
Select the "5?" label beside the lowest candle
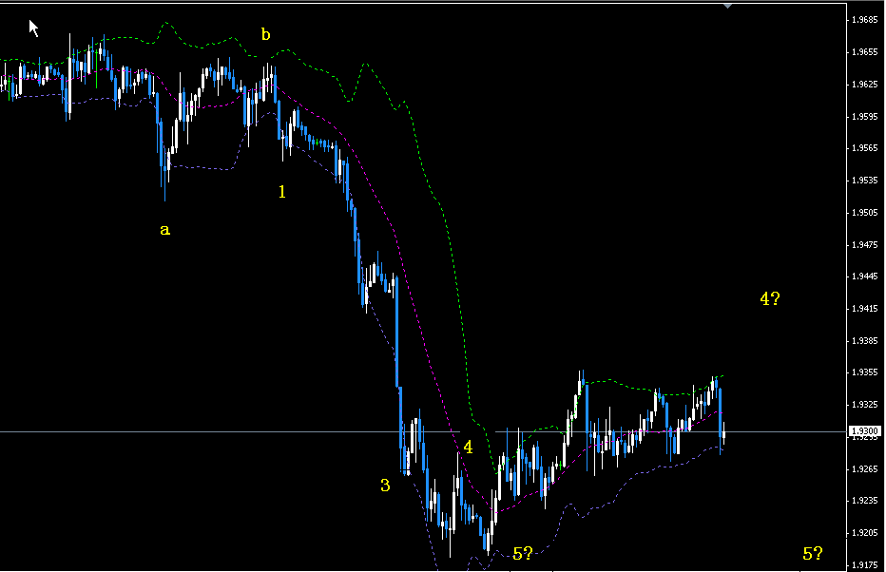coord(523,553)
